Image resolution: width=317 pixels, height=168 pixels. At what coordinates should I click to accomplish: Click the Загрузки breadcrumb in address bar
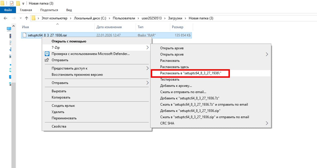click(x=175, y=18)
